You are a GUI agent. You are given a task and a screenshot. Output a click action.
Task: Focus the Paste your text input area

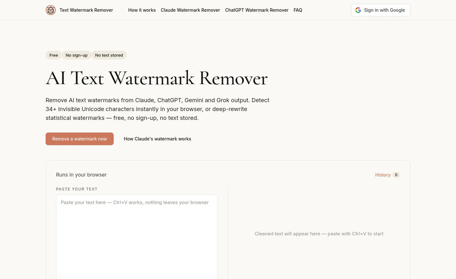137,237
